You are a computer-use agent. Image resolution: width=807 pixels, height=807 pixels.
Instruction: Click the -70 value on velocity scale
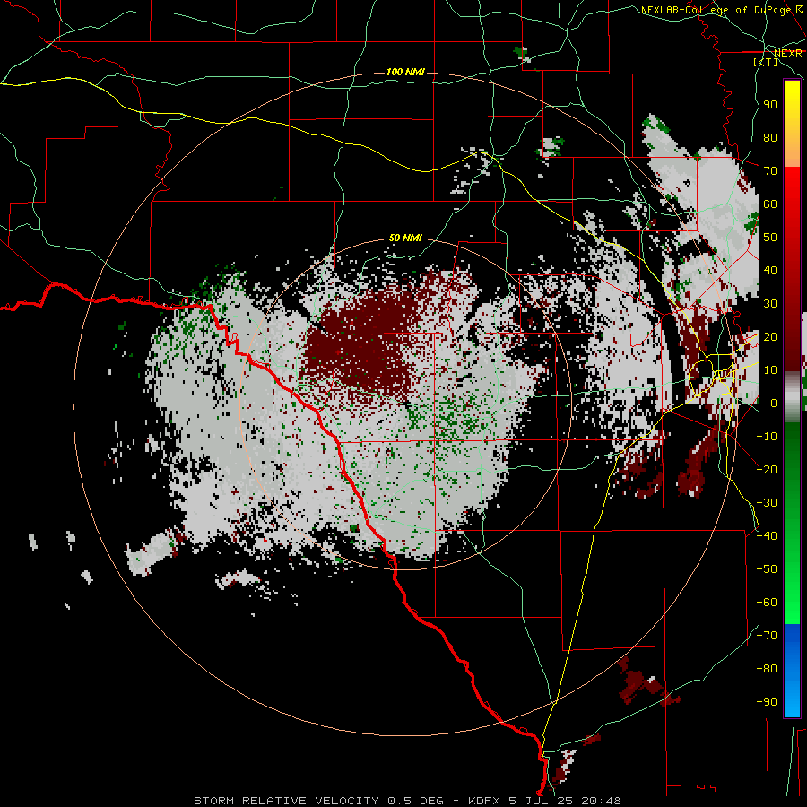point(767,636)
